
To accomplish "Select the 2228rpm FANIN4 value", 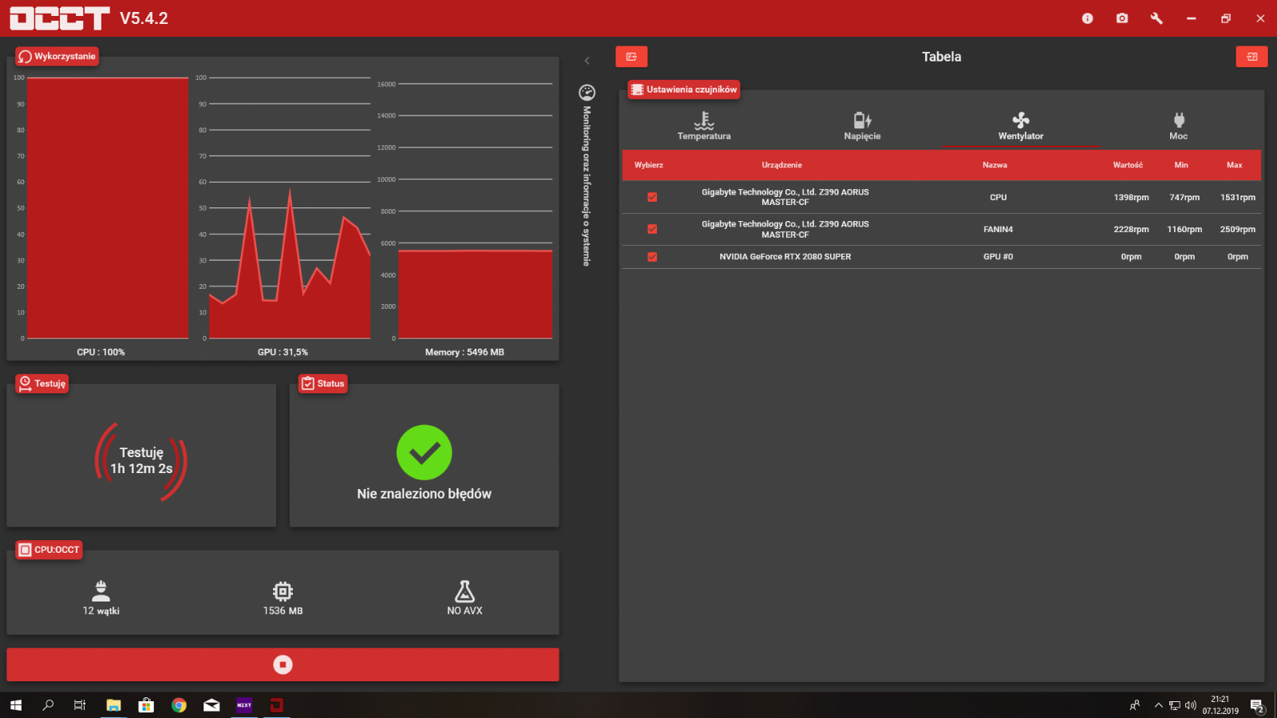I will click(1132, 229).
